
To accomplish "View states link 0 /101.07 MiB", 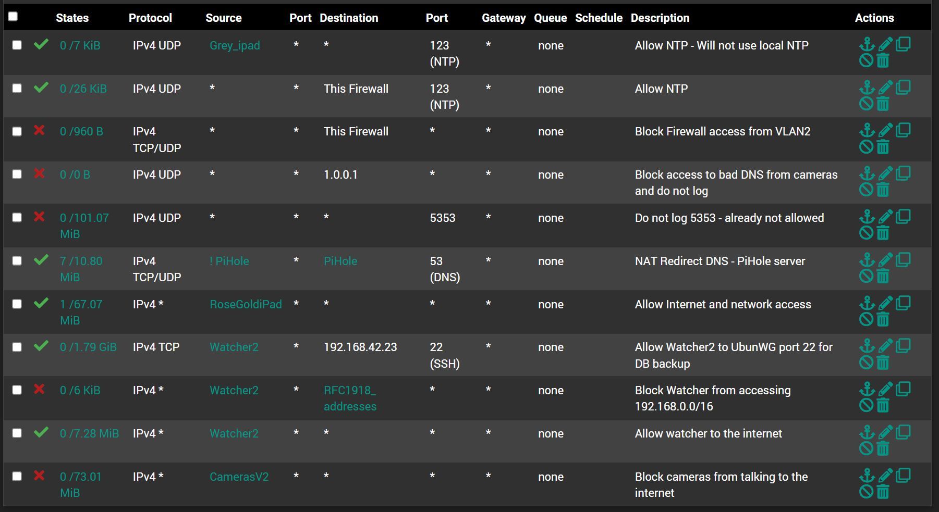I will [84, 226].
